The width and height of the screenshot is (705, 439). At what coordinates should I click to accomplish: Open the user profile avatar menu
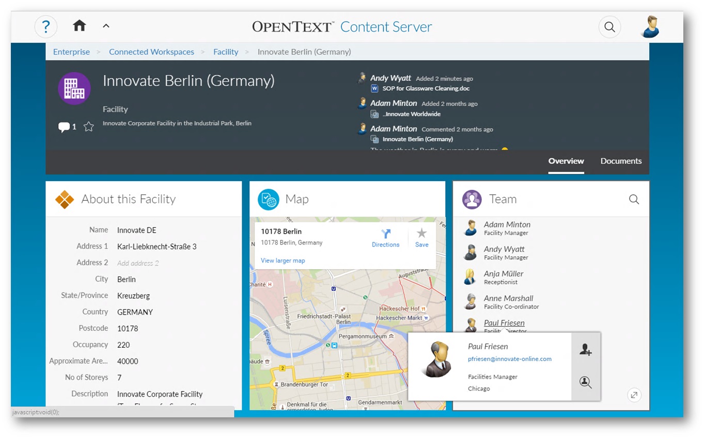tap(651, 27)
